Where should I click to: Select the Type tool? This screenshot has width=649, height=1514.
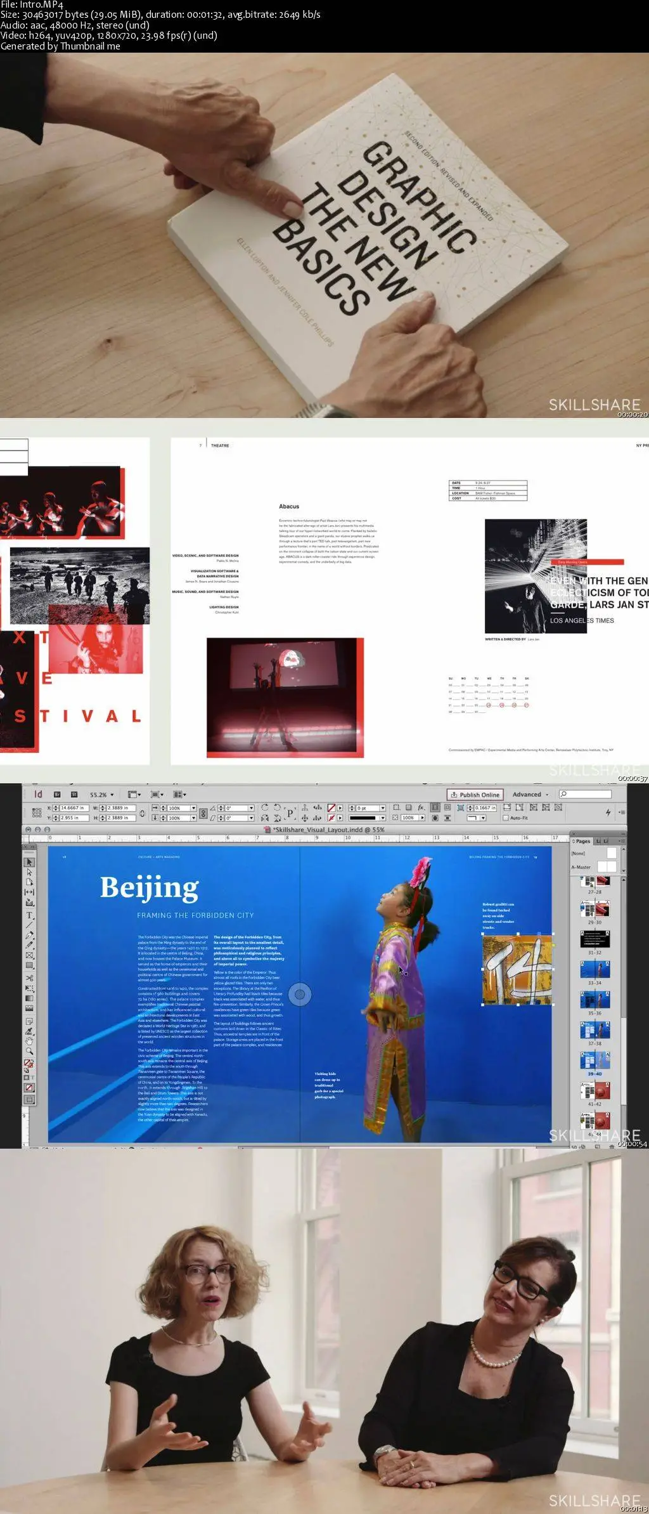[x=29, y=915]
